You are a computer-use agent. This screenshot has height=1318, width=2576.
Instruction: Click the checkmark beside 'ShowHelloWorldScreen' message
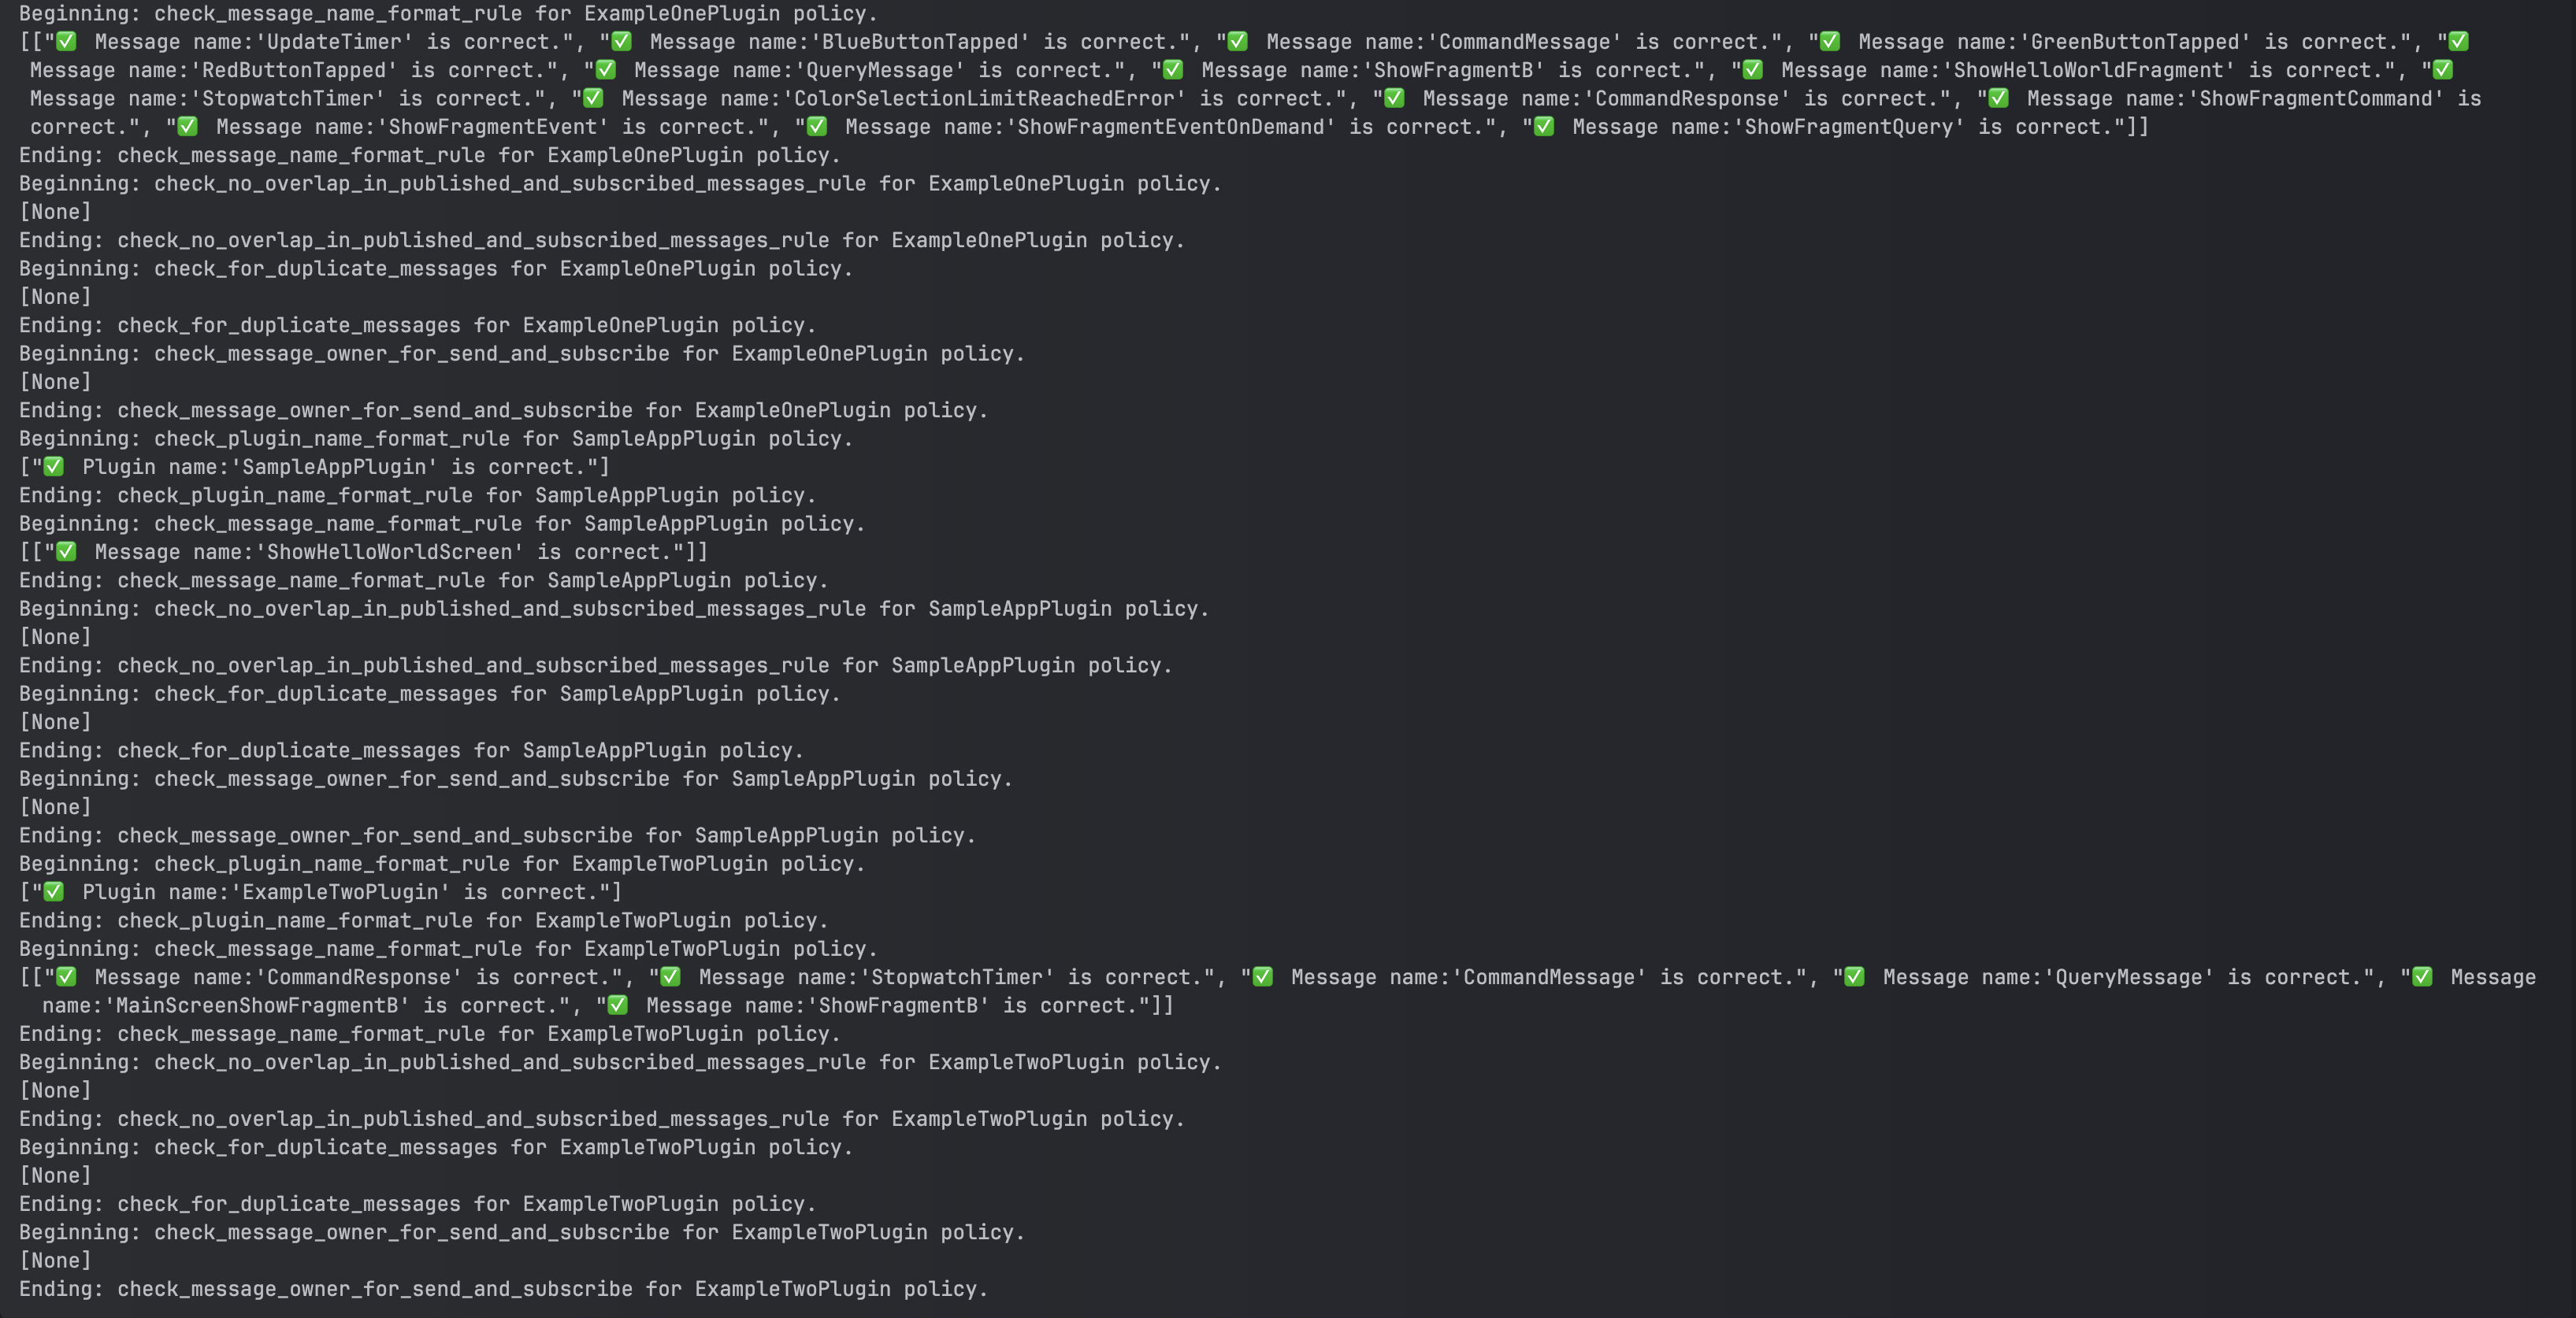click(x=65, y=550)
